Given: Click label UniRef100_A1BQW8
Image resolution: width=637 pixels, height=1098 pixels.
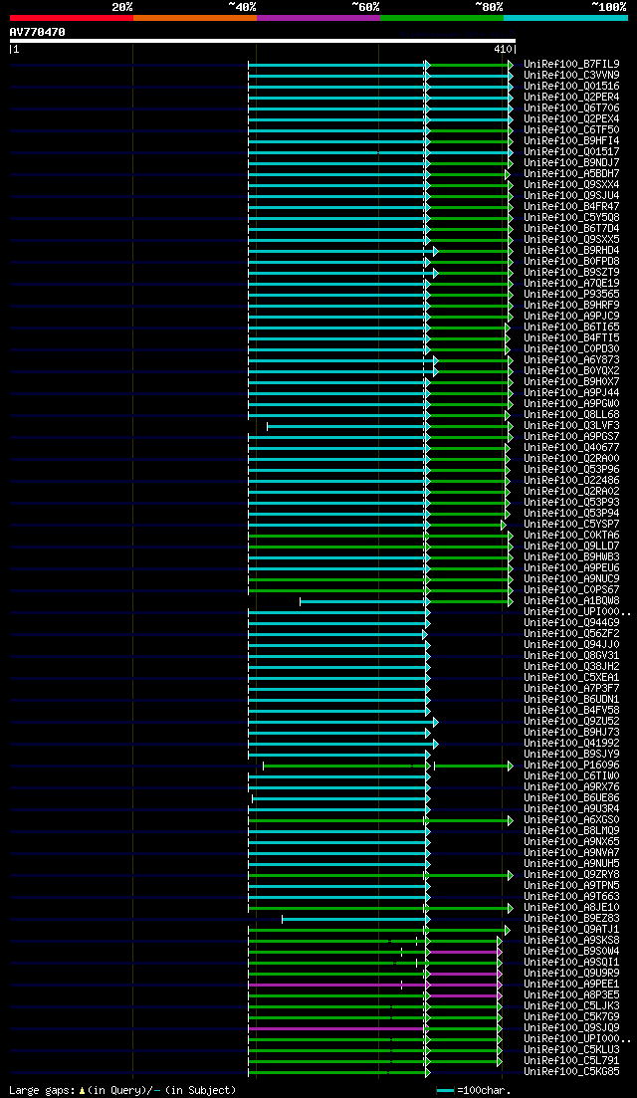Looking at the screenshot, I should tap(571, 601).
